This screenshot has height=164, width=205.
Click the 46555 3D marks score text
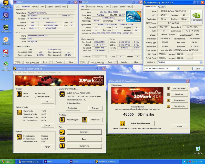(139, 115)
